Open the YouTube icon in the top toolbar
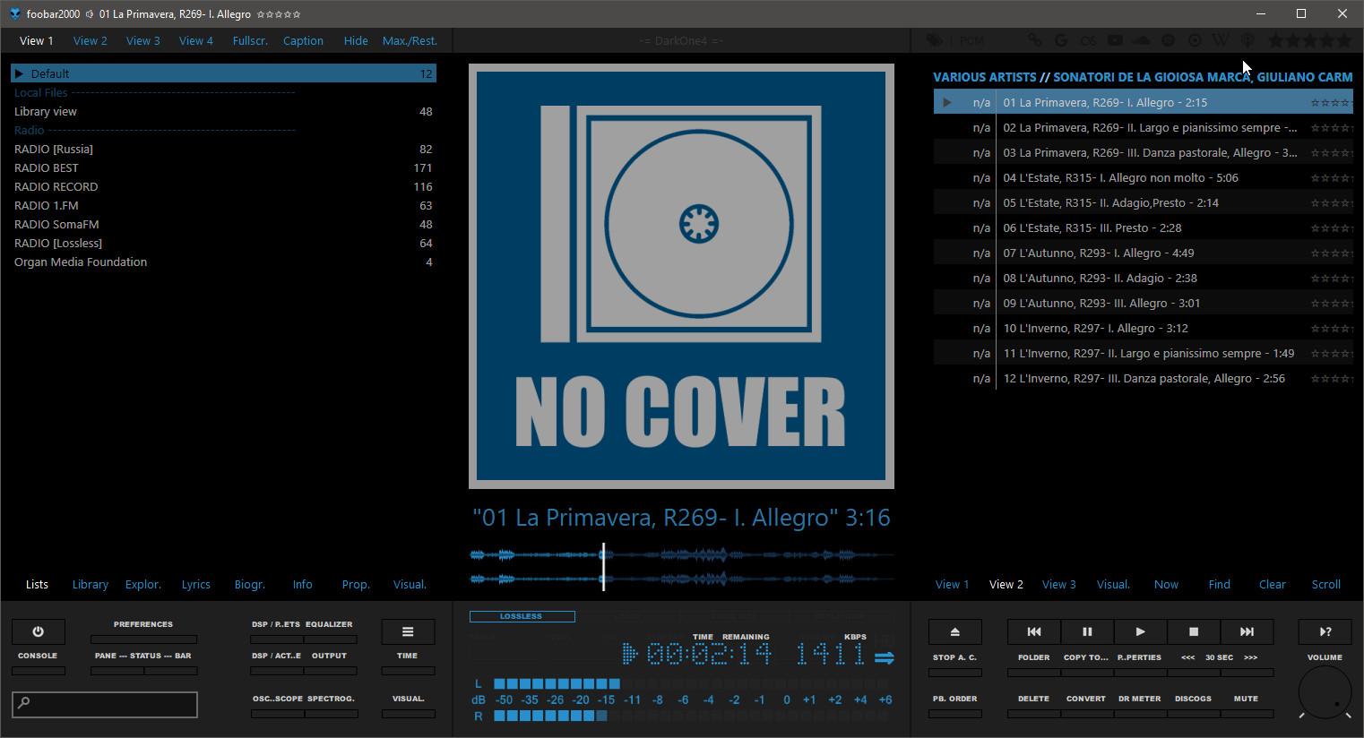The image size is (1364, 738). click(1115, 40)
